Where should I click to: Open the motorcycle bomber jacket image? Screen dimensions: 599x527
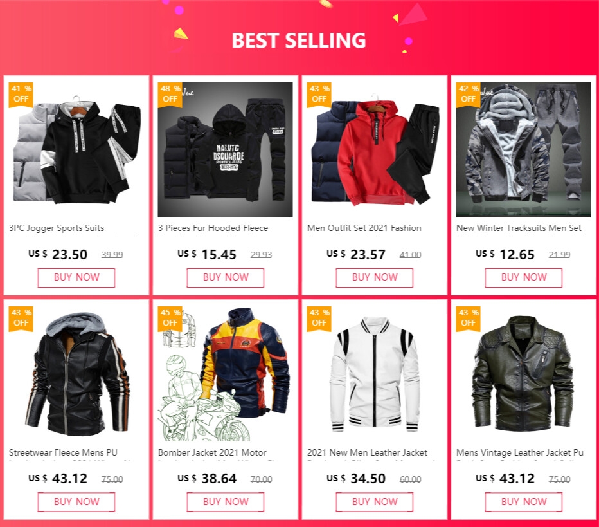point(226,374)
